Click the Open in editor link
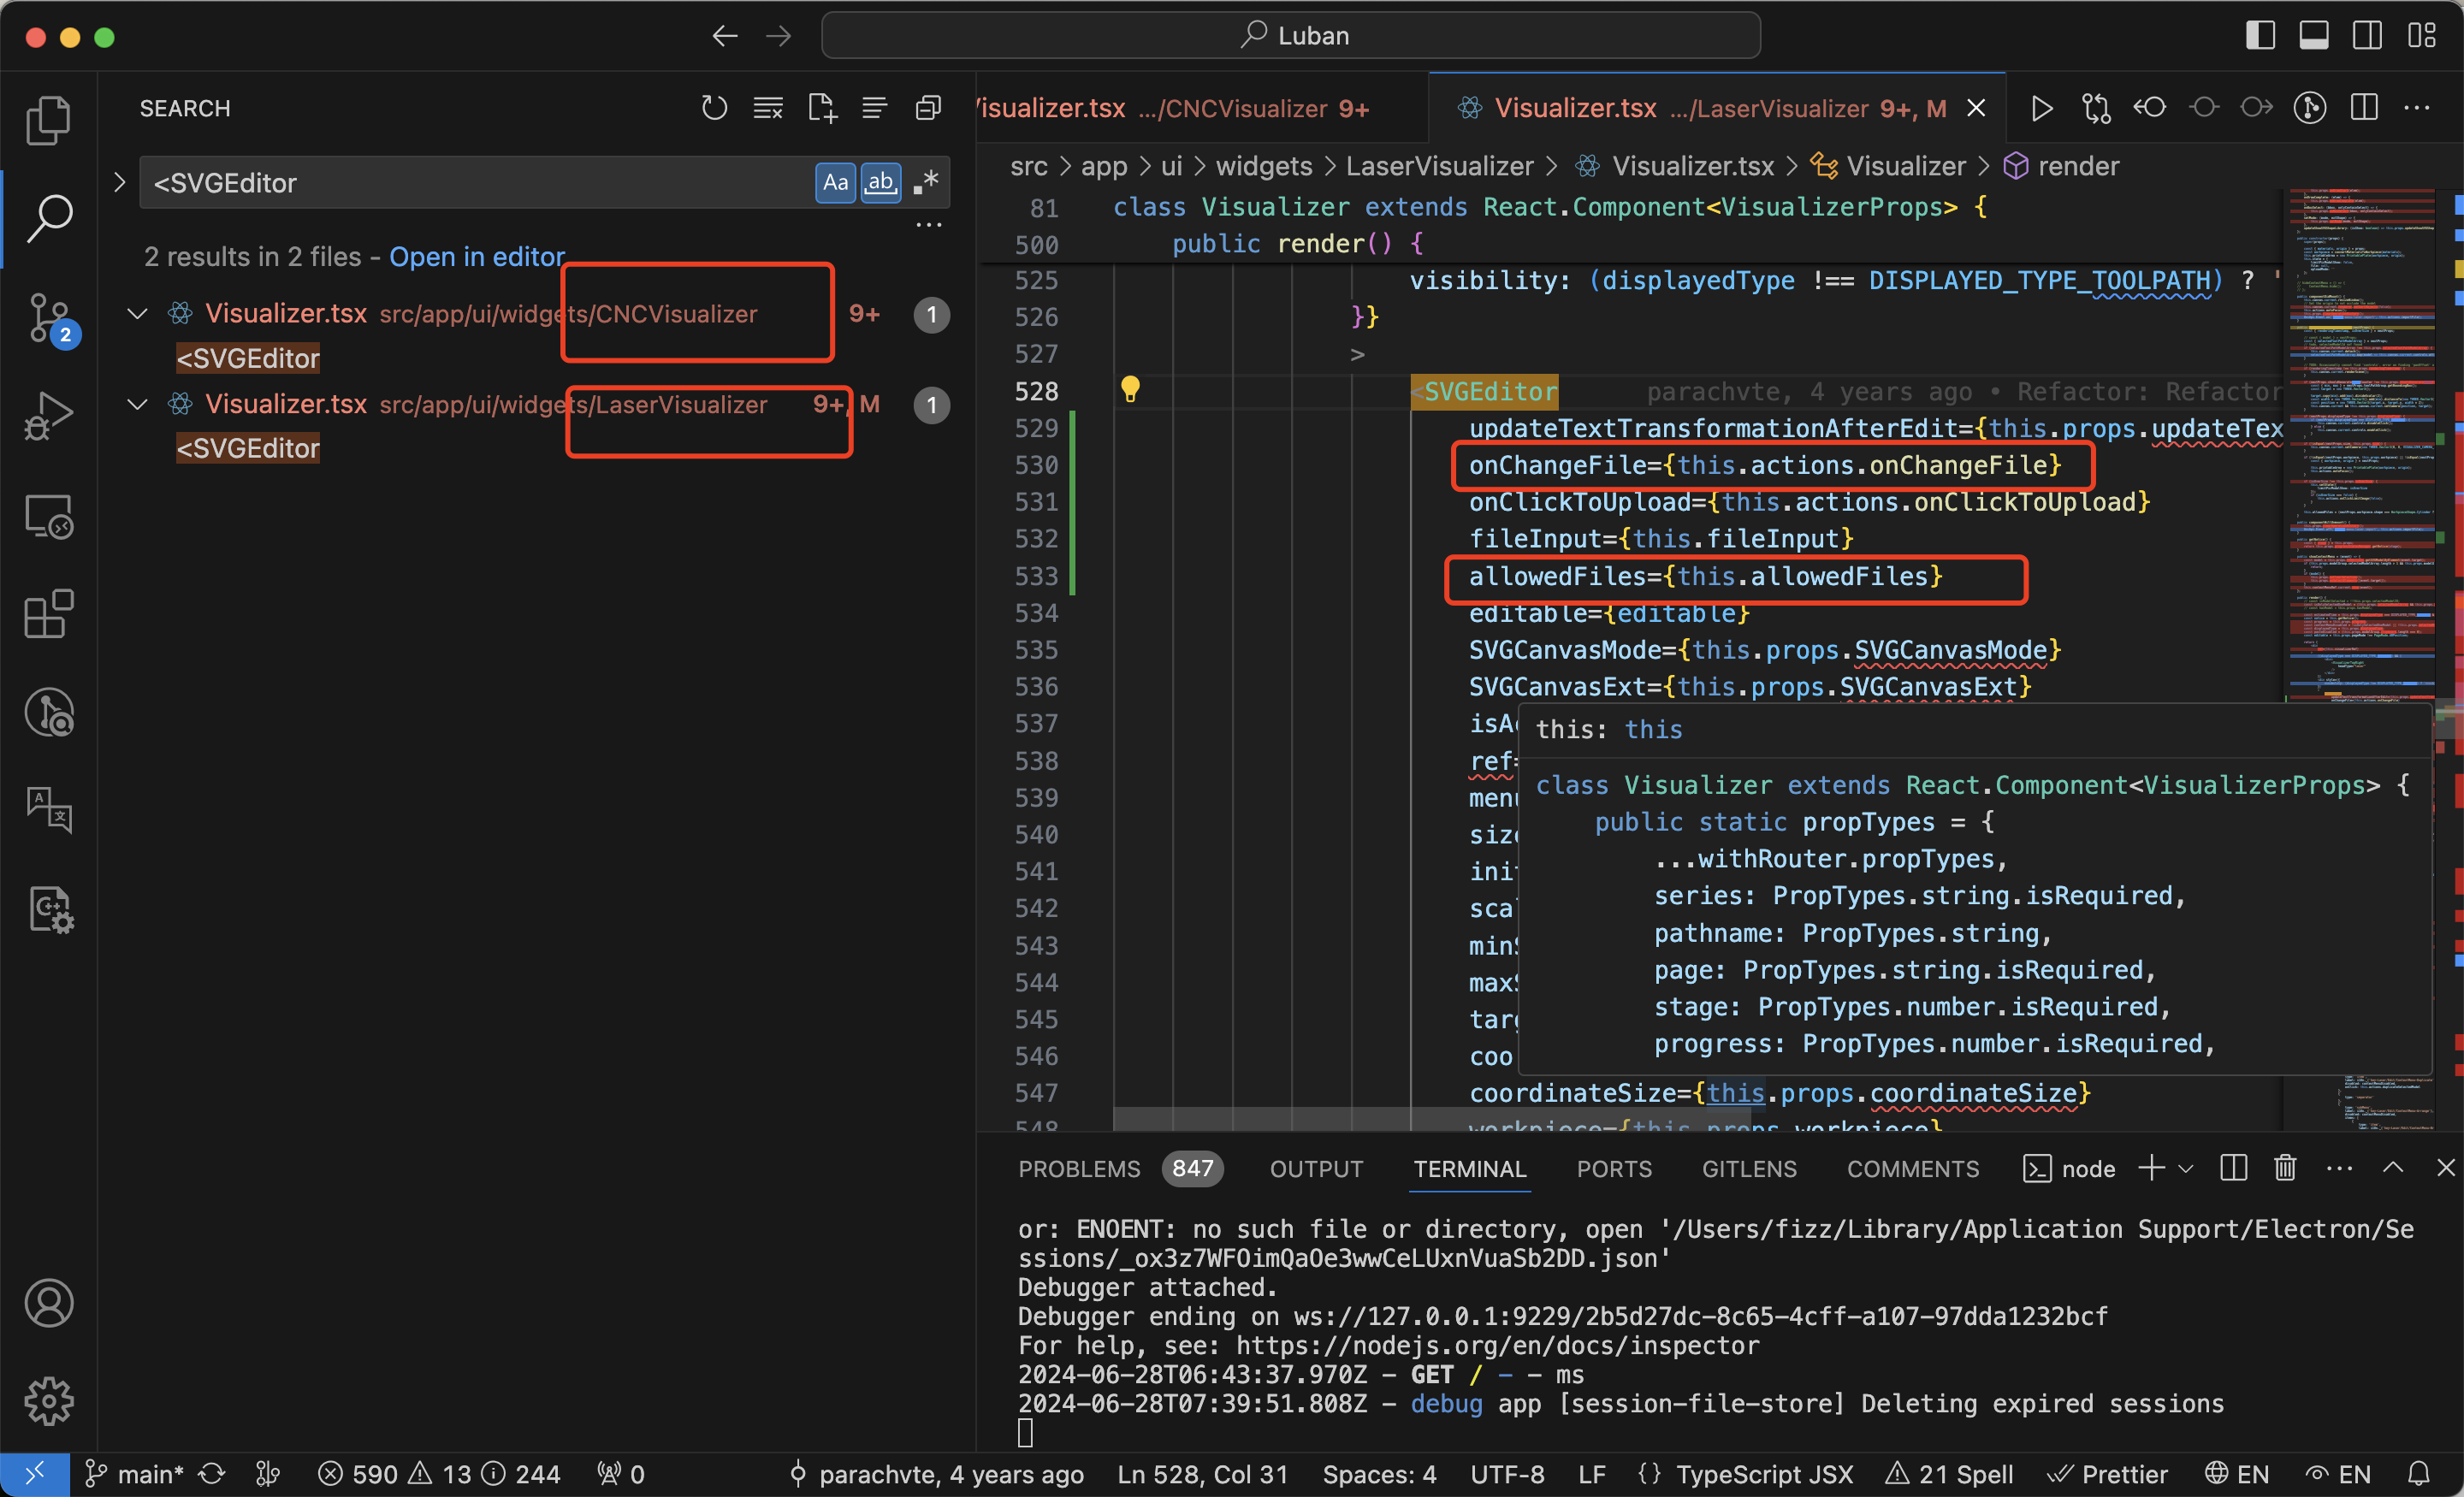The image size is (2464, 1497). click(x=477, y=257)
